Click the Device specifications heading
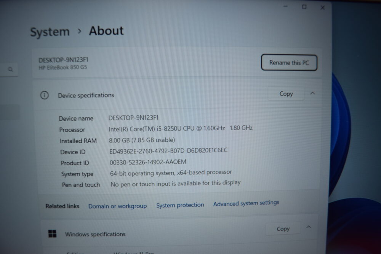This screenshot has height=254, width=381. [x=86, y=95]
